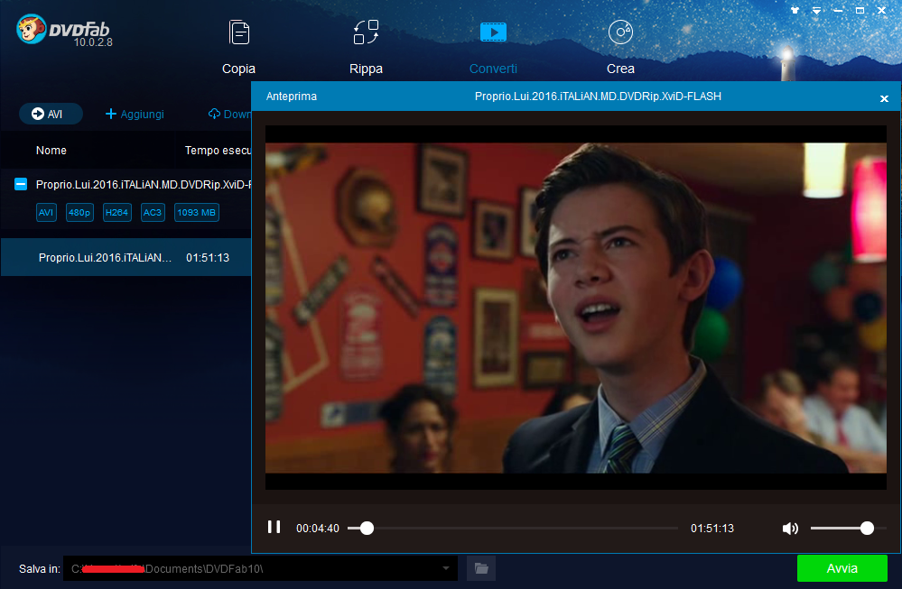The height and width of the screenshot is (589, 902).
Task: Click the AC3 audio tag
Action: 153,212
